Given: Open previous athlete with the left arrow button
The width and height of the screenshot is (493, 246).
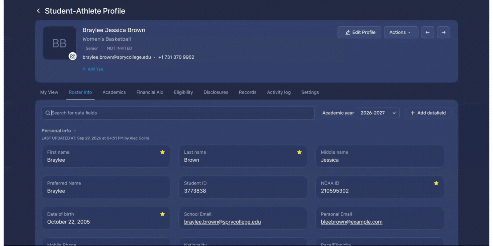Looking at the screenshot, I should point(427,32).
